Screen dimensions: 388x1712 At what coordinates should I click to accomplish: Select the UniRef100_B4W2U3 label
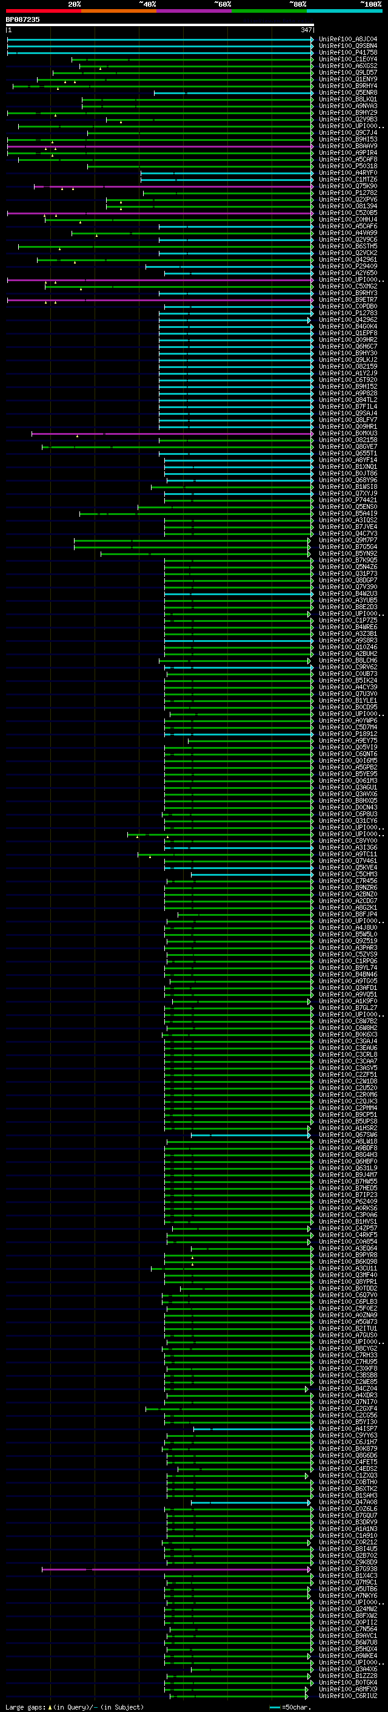coord(348,593)
